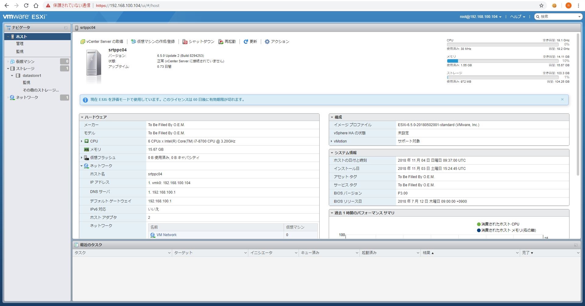Image resolution: width=585 pixels, height=306 pixels.
Task: Click the address bar URL
Action: (x=128, y=5)
